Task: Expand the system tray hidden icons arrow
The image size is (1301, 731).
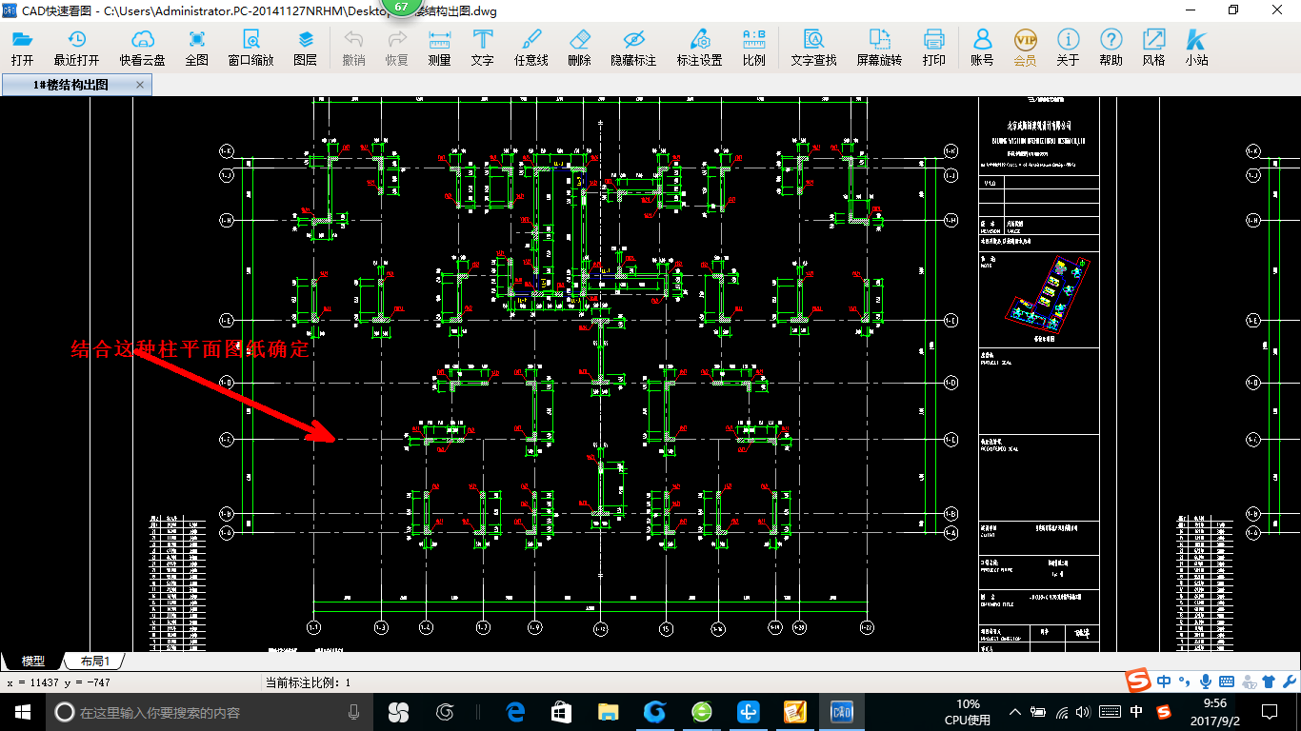Action: [1015, 711]
